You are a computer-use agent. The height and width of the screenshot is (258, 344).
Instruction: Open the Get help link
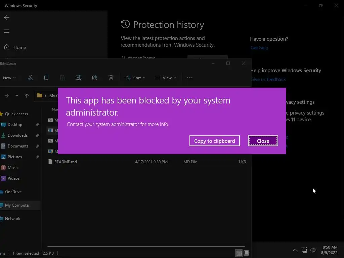tap(259, 48)
